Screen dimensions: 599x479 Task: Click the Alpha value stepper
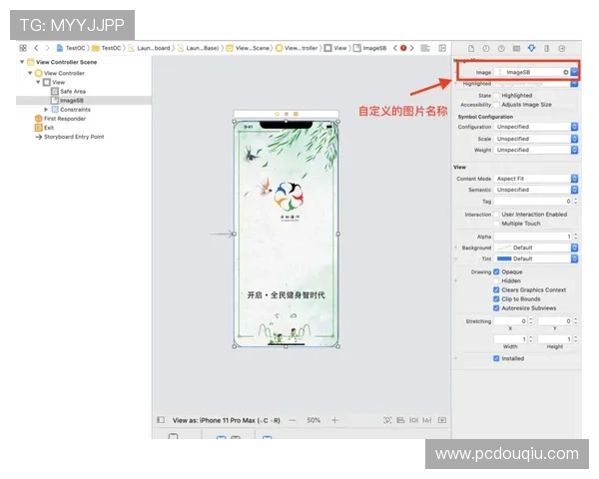(575, 237)
